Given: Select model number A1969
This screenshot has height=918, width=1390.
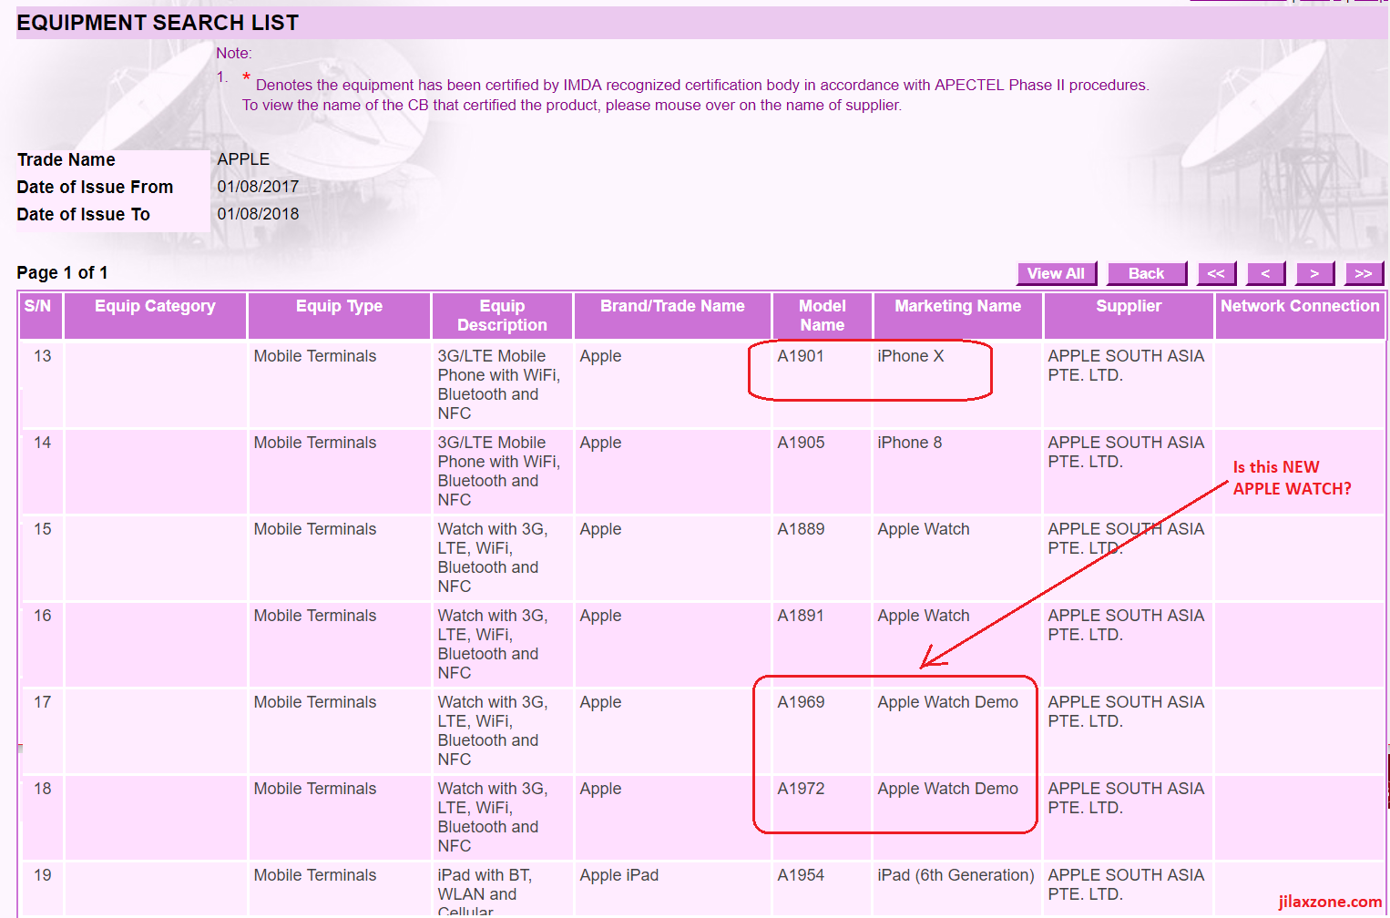Looking at the screenshot, I should click(801, 702).
